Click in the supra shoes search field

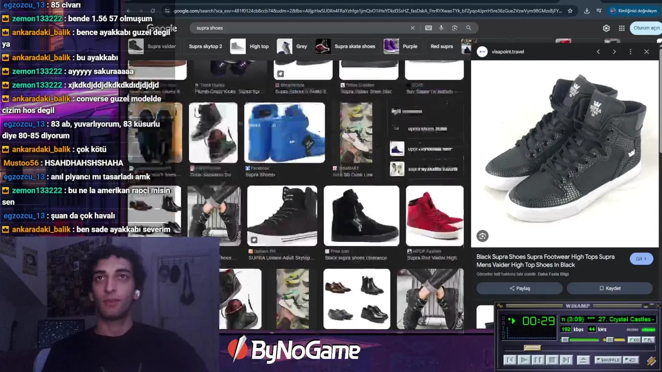300,28
